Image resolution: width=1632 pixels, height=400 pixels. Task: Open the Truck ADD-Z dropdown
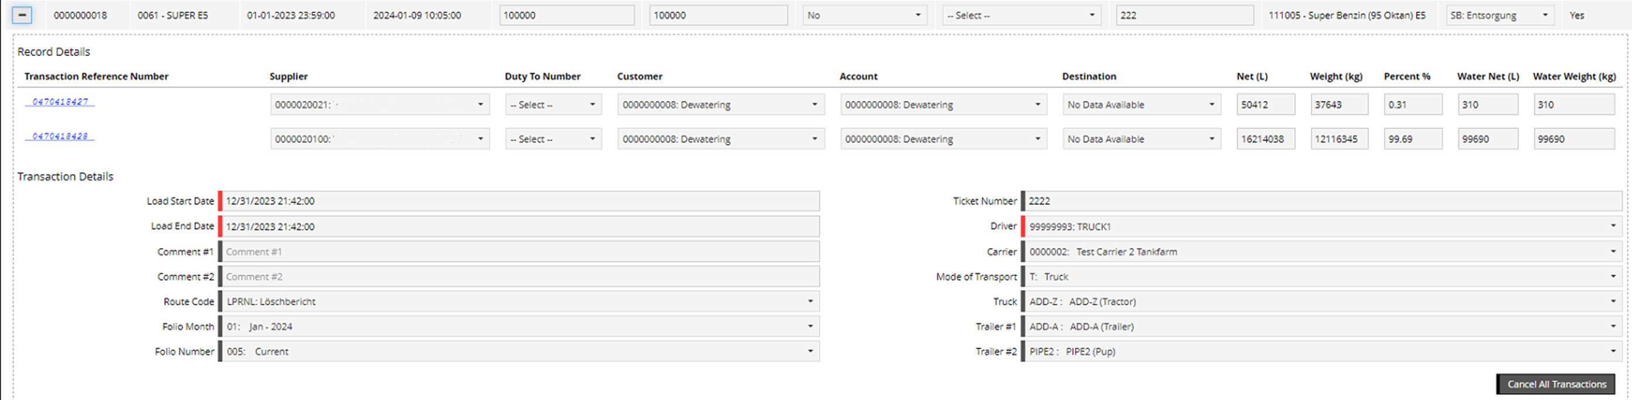1321,301
